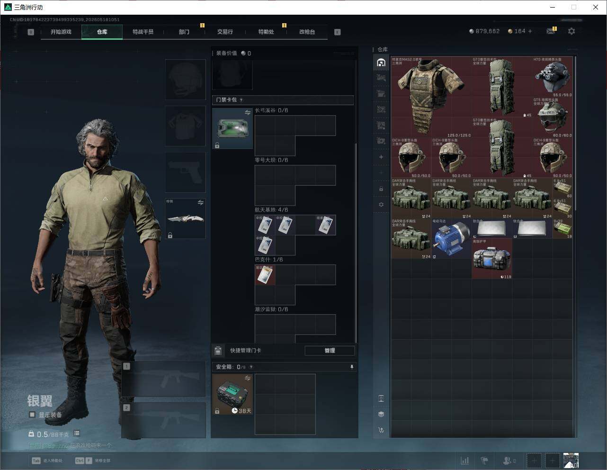Viewport: 607px width, 470px height.
Task: Click the stacked layers icon beside the warehouse
Action: click(381, 414)
